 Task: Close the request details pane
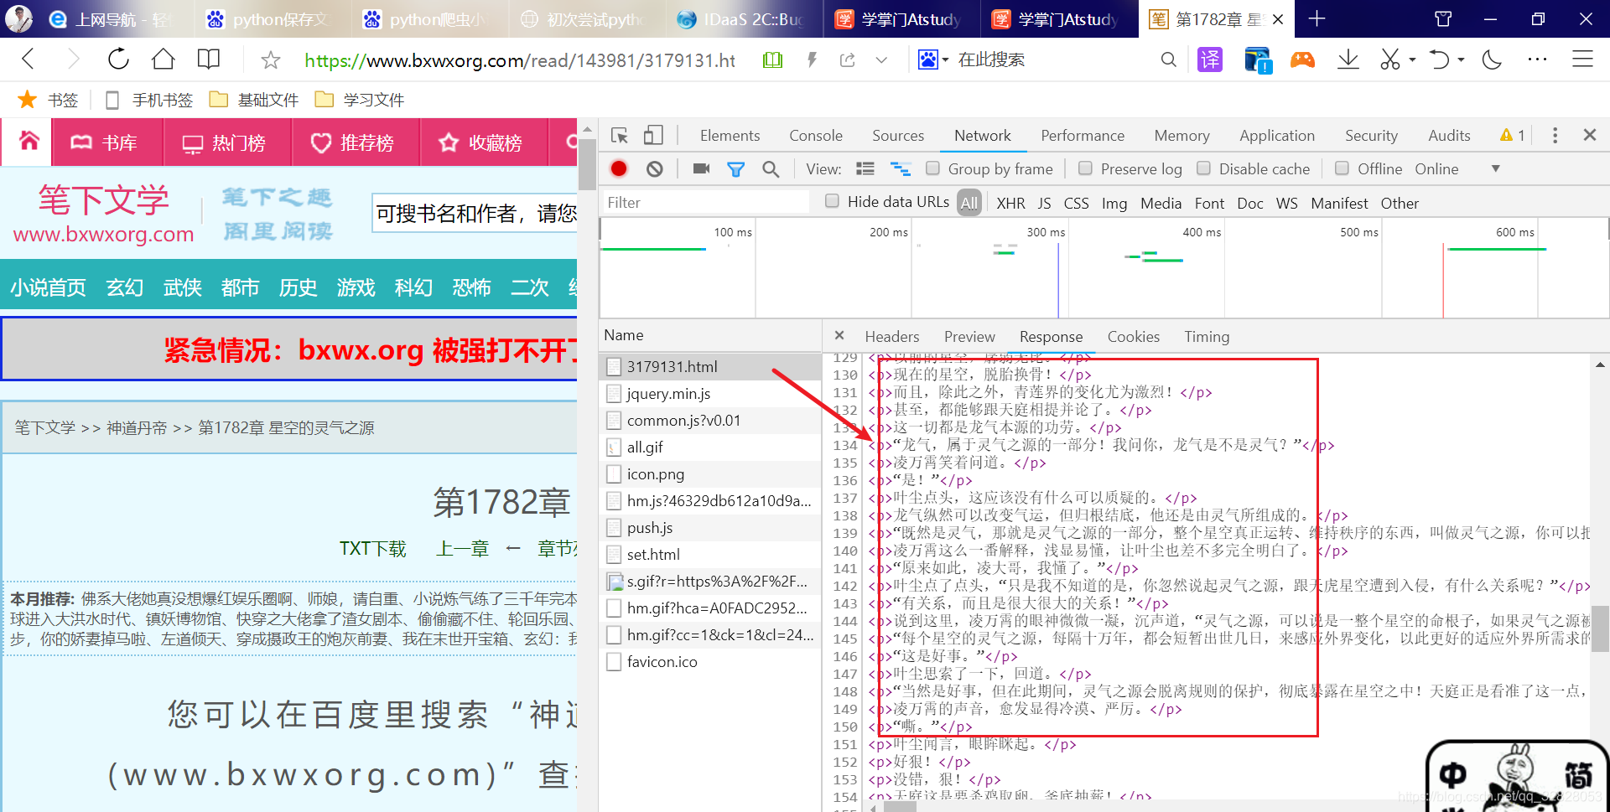[x=839, y=335]
